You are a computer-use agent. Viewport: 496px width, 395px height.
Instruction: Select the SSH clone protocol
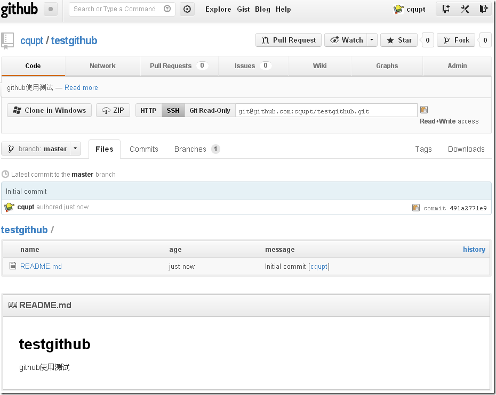pos(173,111)
